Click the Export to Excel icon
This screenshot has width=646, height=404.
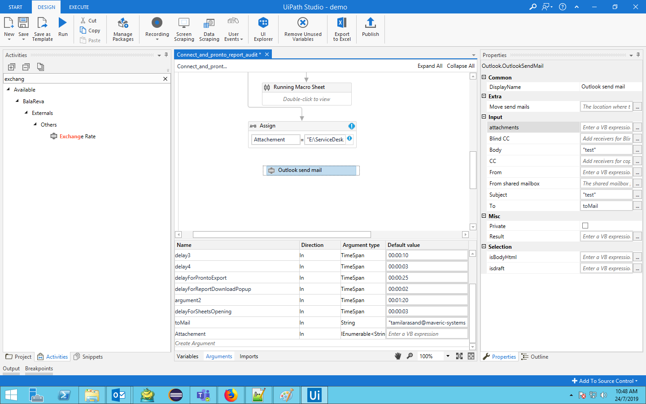coord(342,29)
